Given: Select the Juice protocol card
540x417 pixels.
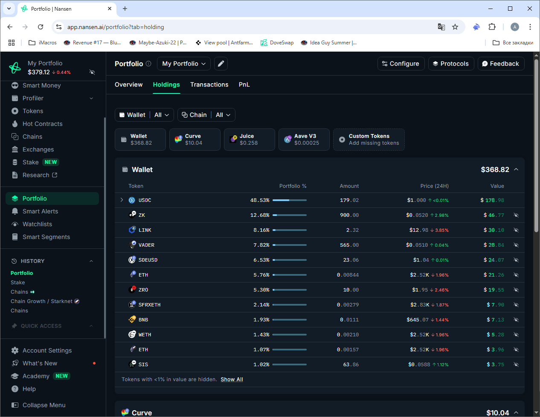Looking at the screenshot, I should (250, 140).
